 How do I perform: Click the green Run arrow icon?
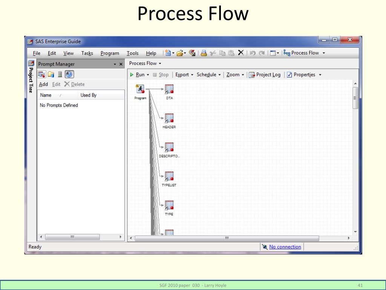(x=132, y=75)
